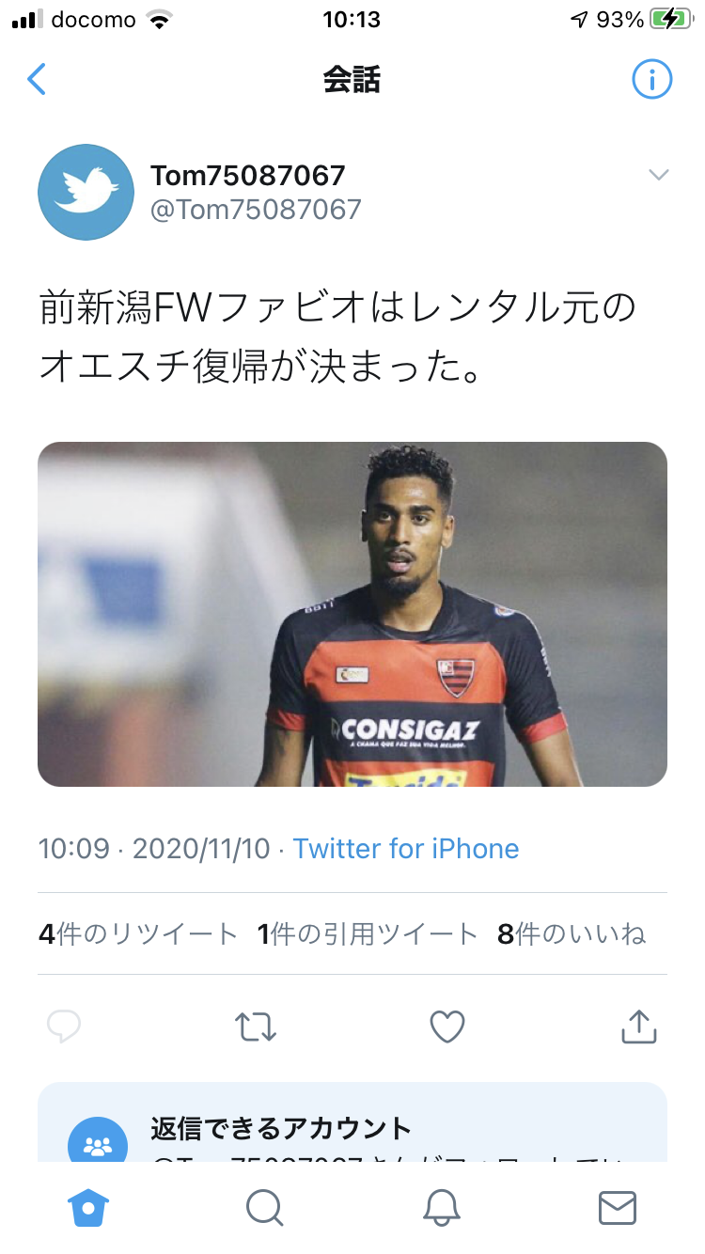705x1254 pixels.
Task: Open conversation info icon
Action: click(x=651, y=80)
